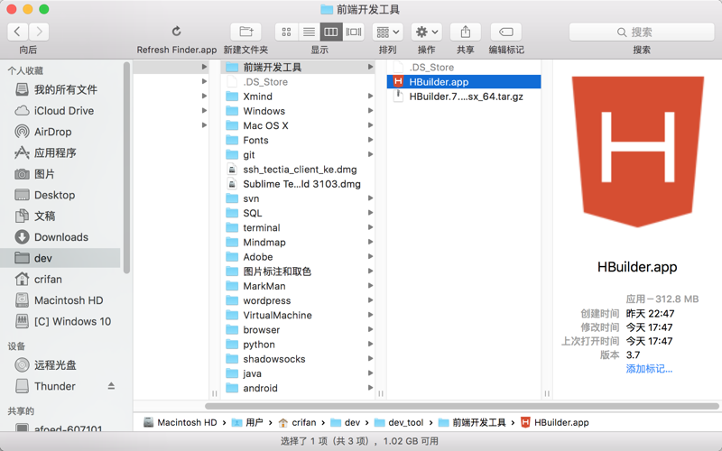This screenshot has width=722, height=451.
Task: Switch to column view mode
Action: pyautogui.click(x=331, y=32)
